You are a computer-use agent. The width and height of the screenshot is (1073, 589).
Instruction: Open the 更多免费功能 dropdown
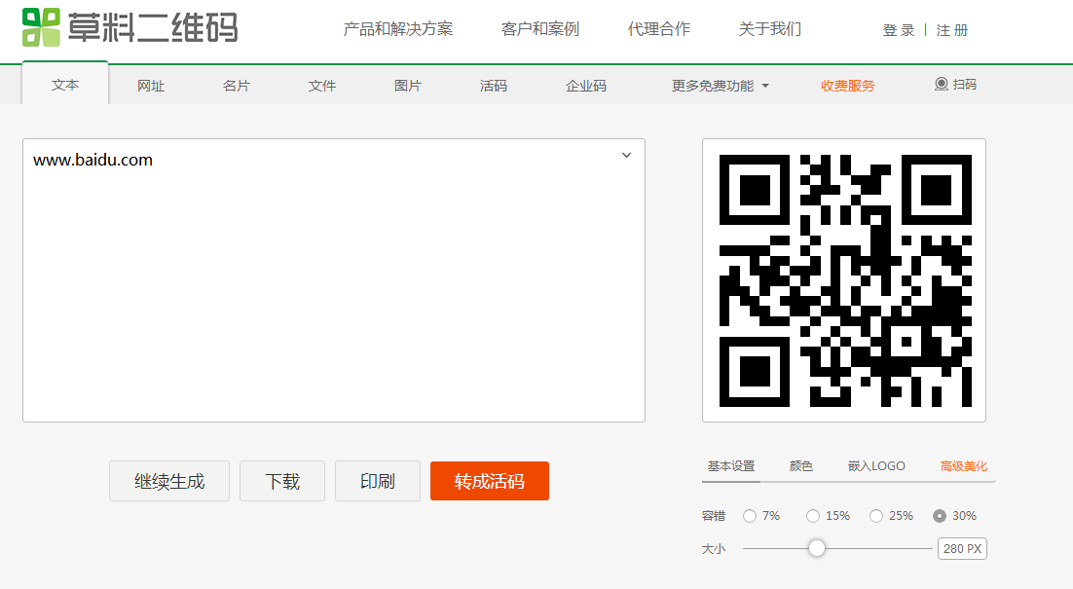pyautogui.click(x=720, y=86)
